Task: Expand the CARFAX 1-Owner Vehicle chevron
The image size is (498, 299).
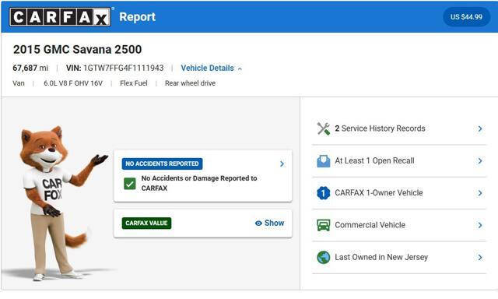Action: pyautogui.click(x=480, y=193)
